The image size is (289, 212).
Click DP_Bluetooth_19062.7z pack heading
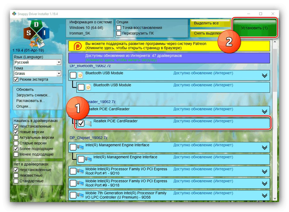(90, 66)
